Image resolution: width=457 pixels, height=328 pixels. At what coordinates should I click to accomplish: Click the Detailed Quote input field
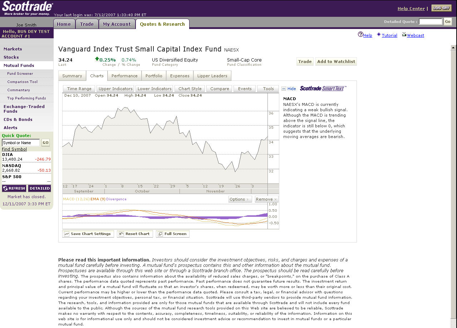(431, 22)
